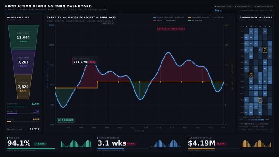Click the Total Pipeline value 22,727

tap(34, 129)
